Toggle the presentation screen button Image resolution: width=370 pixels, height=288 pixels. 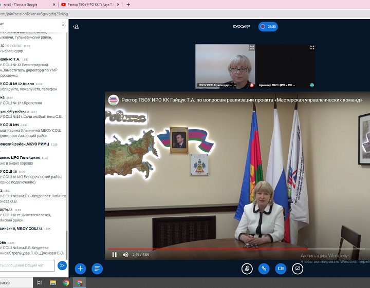(298, 268)
